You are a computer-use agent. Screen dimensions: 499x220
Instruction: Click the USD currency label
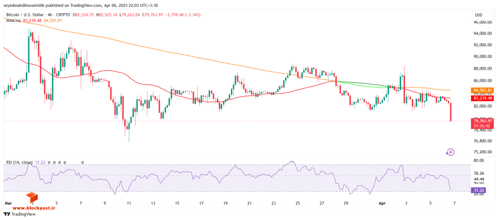(x=479, y=15)
